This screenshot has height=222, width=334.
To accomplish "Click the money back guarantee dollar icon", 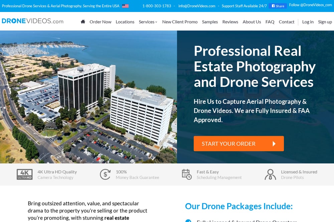I will tap(105, 174).
